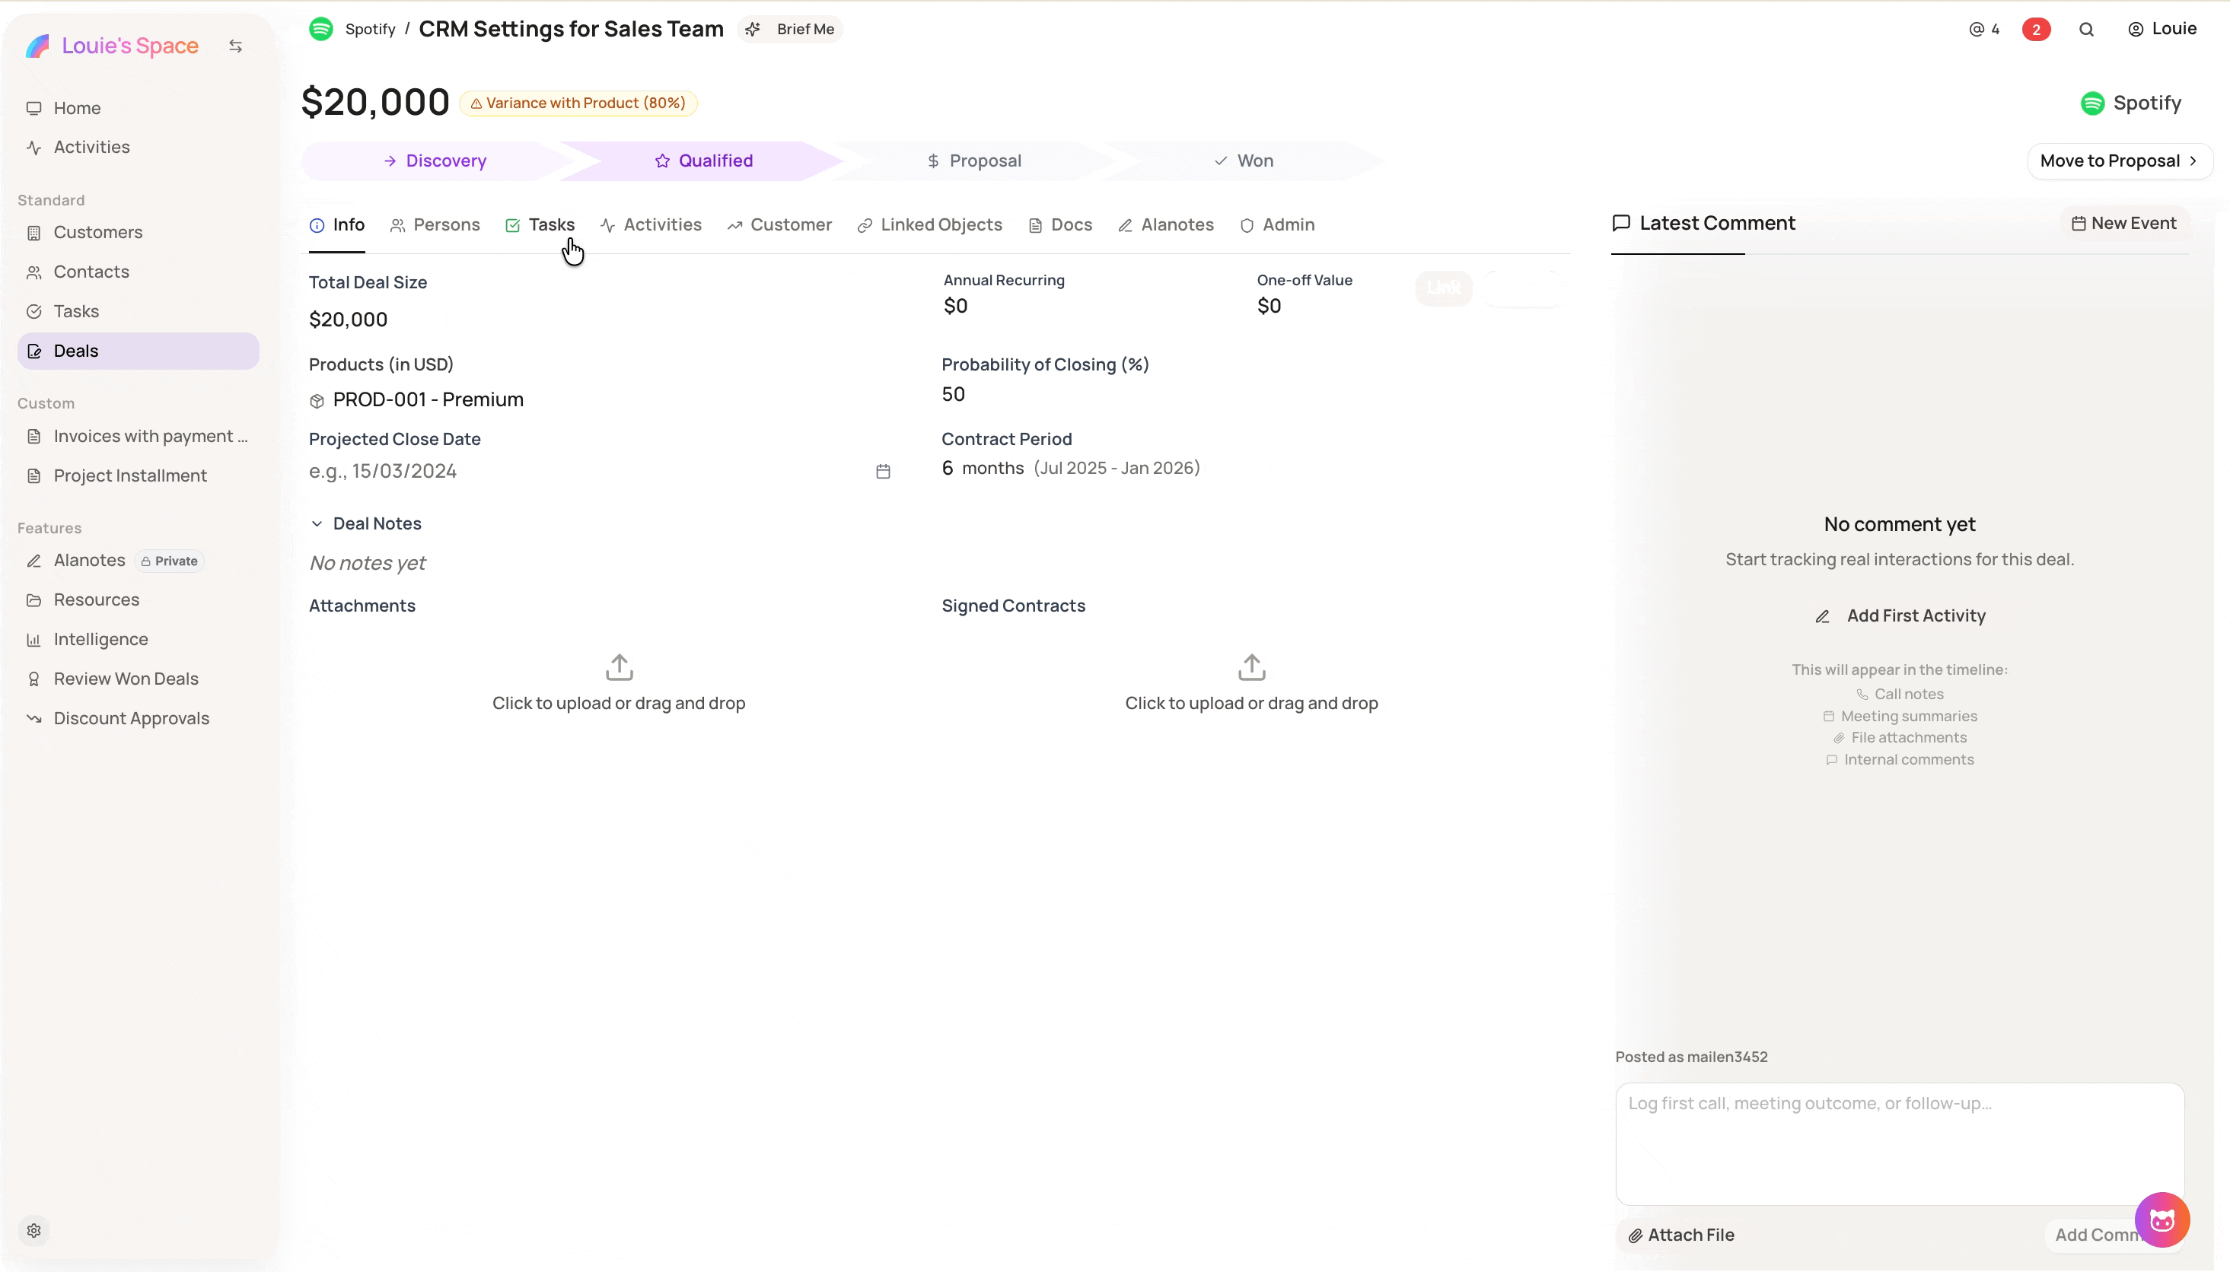Open the Spotify customer link at top right
2230x1272 pixels.
tap(2130, 103)
